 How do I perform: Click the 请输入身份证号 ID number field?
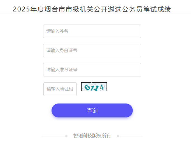pos(92,50)
